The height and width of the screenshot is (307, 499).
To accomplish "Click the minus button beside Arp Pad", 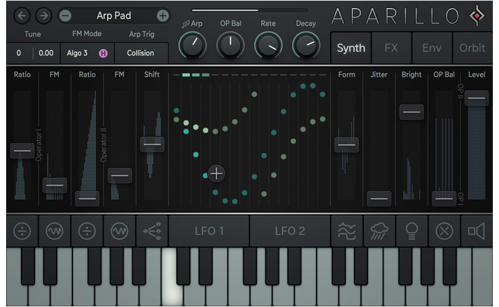I will pyautogui.click(x=66, y=15).
